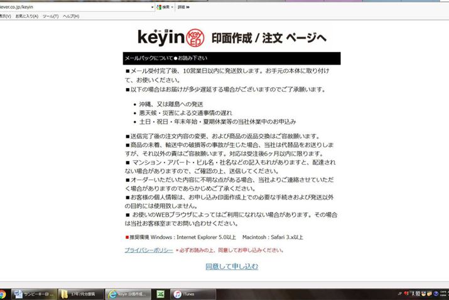Open the address bar dropdown arrow
Viewport: 449px width, 300px height.
point(153,7)
